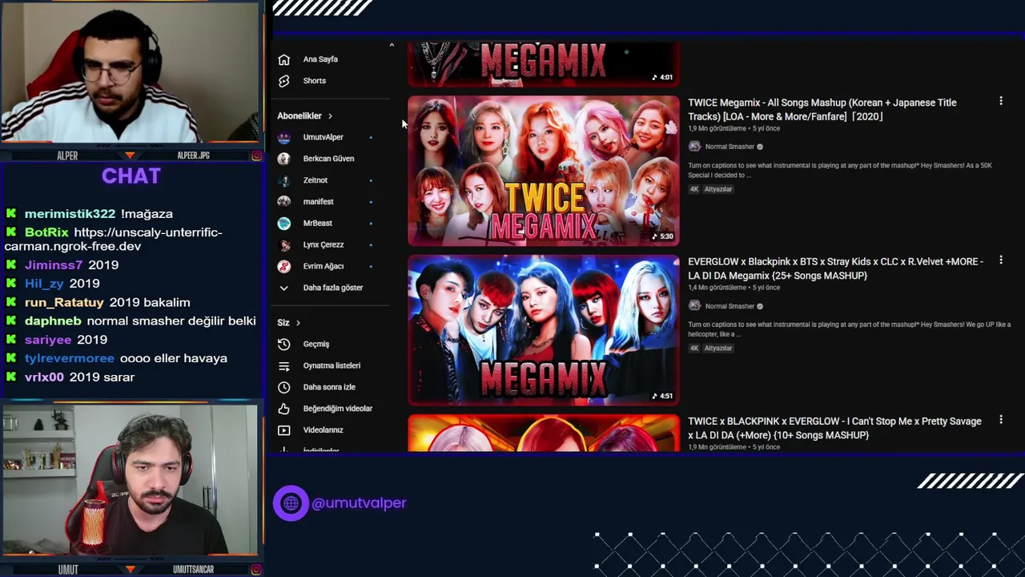
Task: Open options menu for TWICE Megamix video
Action: [1000, 101]
